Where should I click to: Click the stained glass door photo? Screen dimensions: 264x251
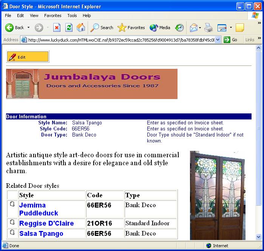217,195
